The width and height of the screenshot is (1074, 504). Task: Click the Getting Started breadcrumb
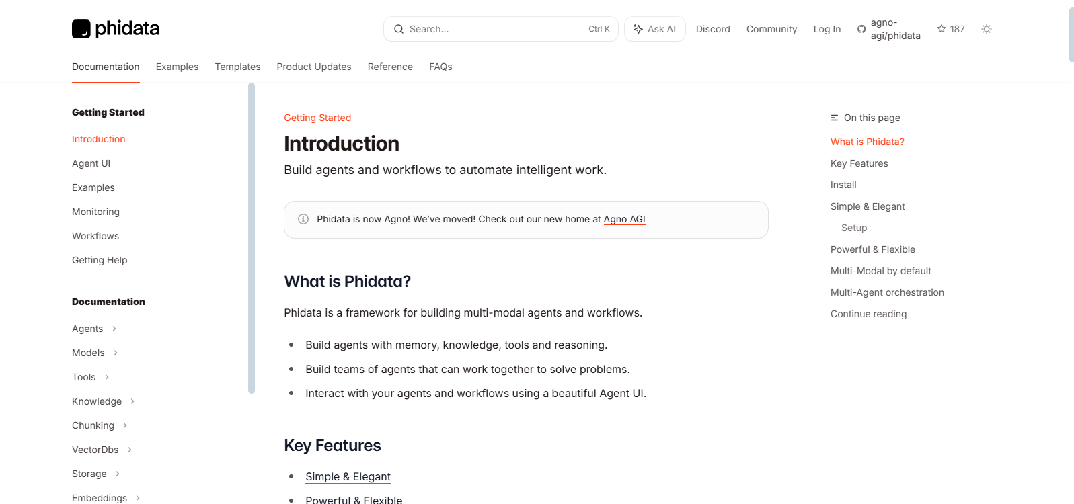click(x=317, y=118)
